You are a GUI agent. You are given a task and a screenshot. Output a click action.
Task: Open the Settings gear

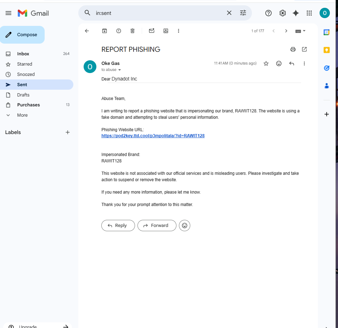(x=282, y=13)
